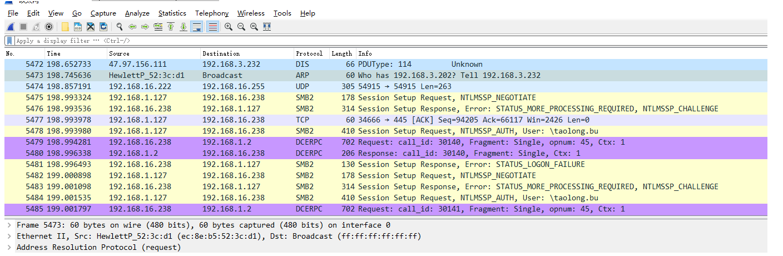
Task: Open the Statistics menu
Action: [172, 13]
